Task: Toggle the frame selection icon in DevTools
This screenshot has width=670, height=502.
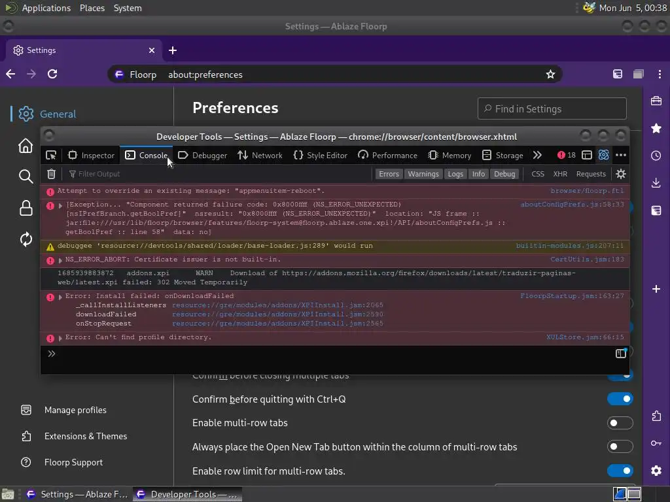Action: coord(587,156)
